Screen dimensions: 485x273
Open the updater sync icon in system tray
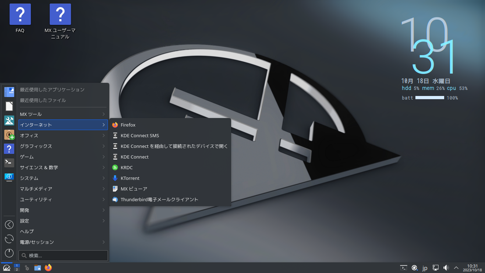[x=414, y=268]
